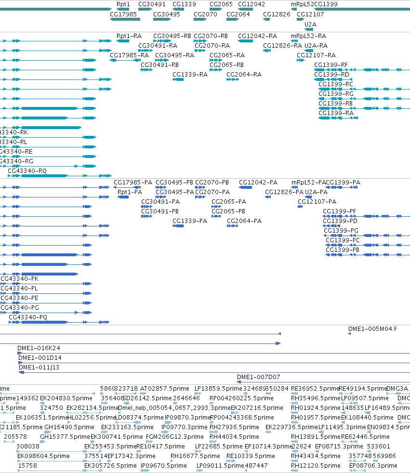Click the Rpt1-PA protein label
410x473 pixels.
coord(130,192)
